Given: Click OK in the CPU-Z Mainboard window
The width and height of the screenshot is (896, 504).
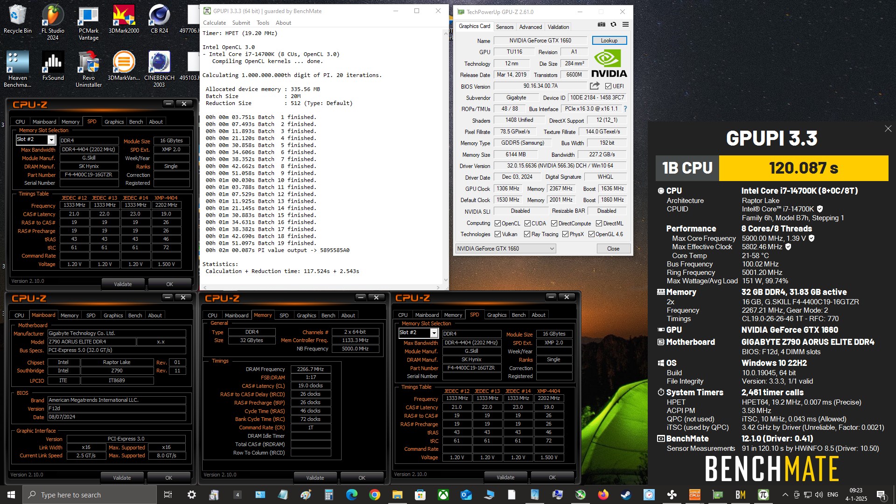Looking at the screenshot, I should click(168, 478).
